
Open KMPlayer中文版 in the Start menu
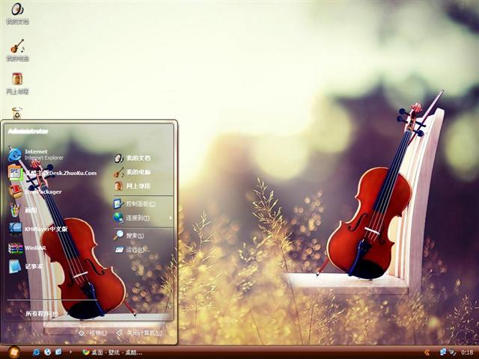pos(38,229)
